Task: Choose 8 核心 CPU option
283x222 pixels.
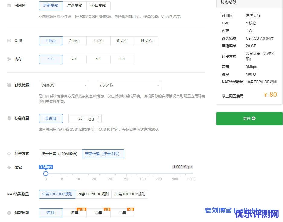Action: (122, 41)
